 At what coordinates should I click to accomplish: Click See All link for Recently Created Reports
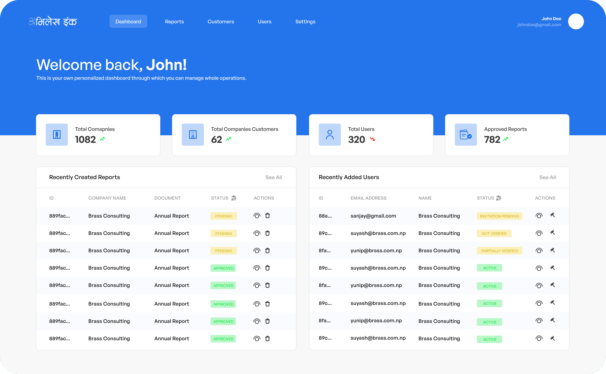[273, 177]
